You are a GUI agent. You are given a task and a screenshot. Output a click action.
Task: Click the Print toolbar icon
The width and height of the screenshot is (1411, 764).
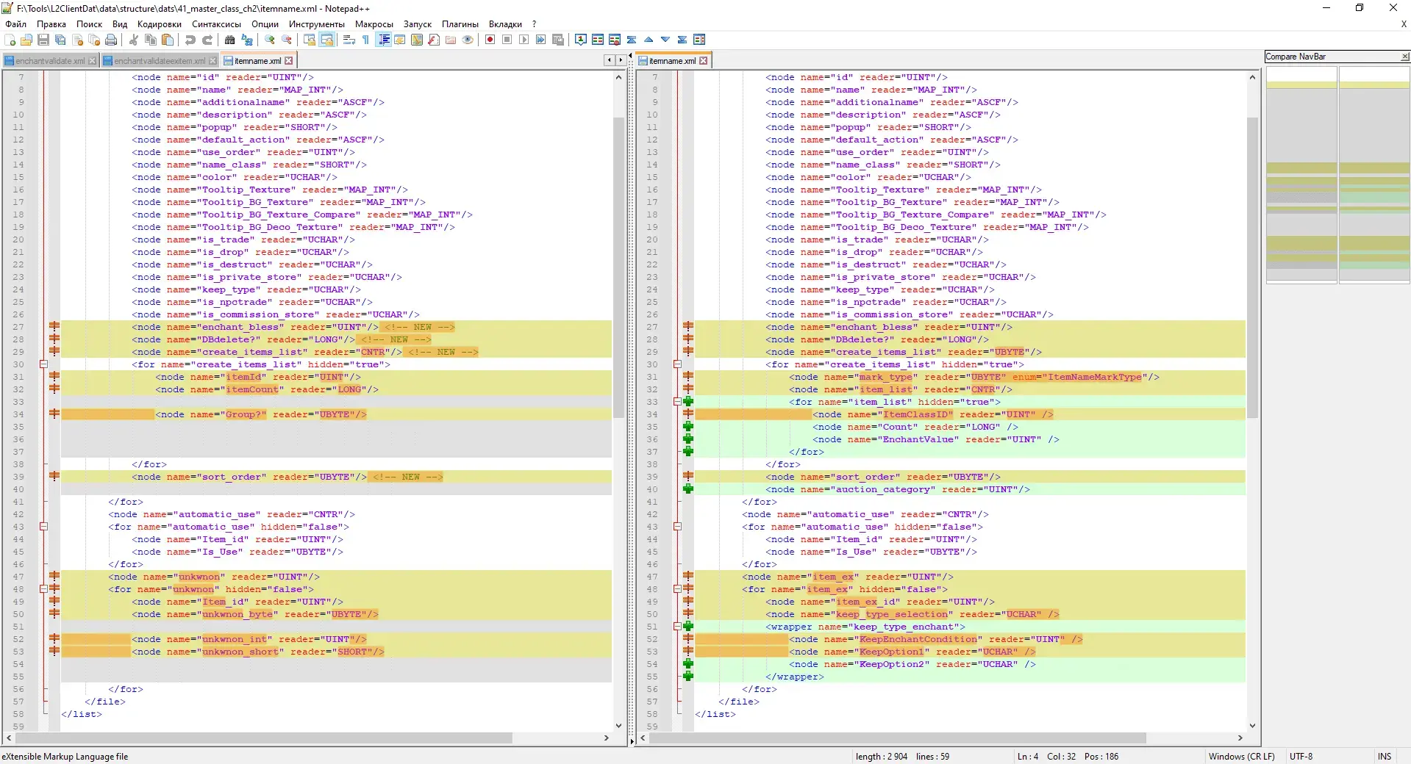pos(111,40)
